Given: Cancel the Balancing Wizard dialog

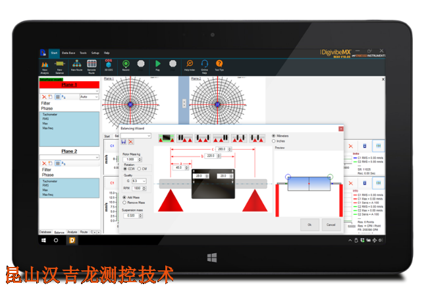Looking at the screenshot, I should tap(331, 224).
